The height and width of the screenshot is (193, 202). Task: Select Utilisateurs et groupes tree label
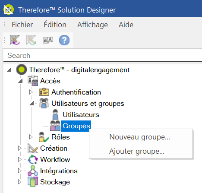[88, 104]
